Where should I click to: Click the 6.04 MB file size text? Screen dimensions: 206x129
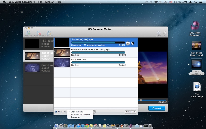coord(45,68)
